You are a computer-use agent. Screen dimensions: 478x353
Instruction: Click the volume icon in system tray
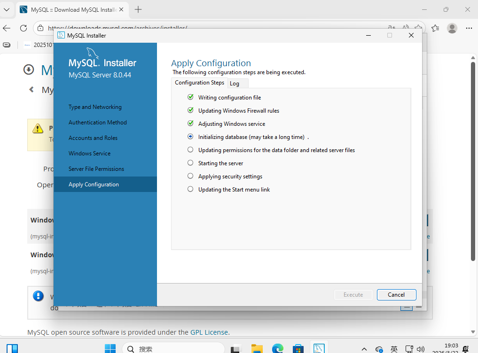[421, 349]
